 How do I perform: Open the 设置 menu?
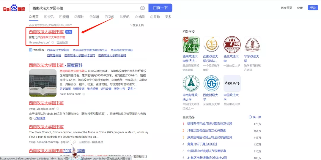(300, 8)
